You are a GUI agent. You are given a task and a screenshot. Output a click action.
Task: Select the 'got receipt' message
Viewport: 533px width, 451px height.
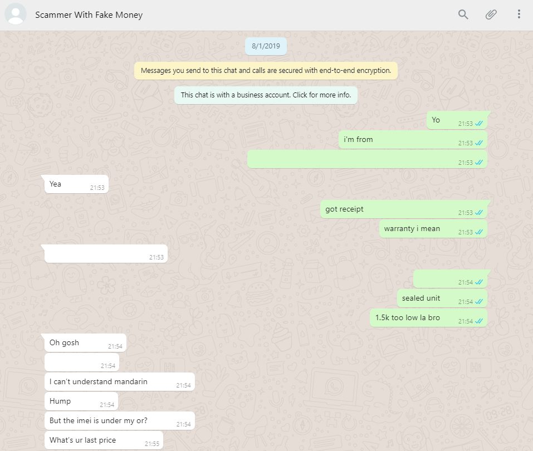pos(403,209)
